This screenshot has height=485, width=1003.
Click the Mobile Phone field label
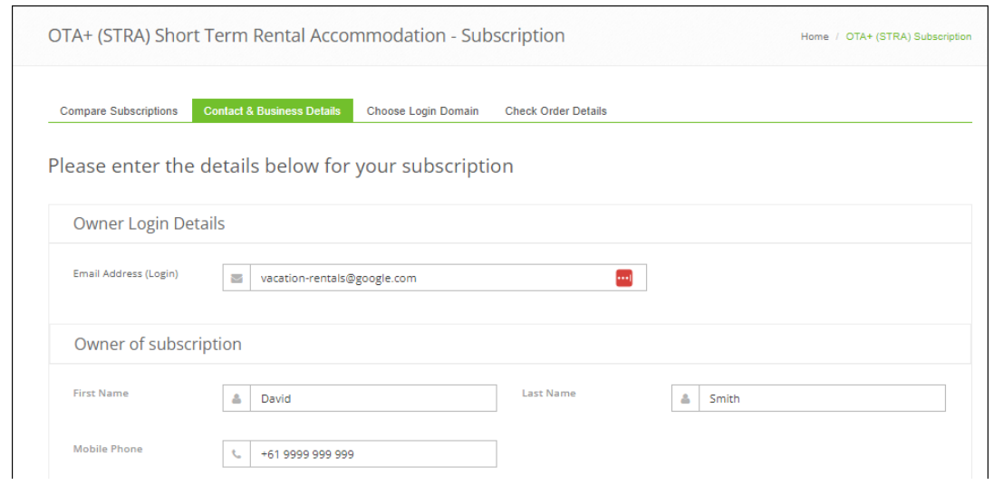[x=108, y=449]
